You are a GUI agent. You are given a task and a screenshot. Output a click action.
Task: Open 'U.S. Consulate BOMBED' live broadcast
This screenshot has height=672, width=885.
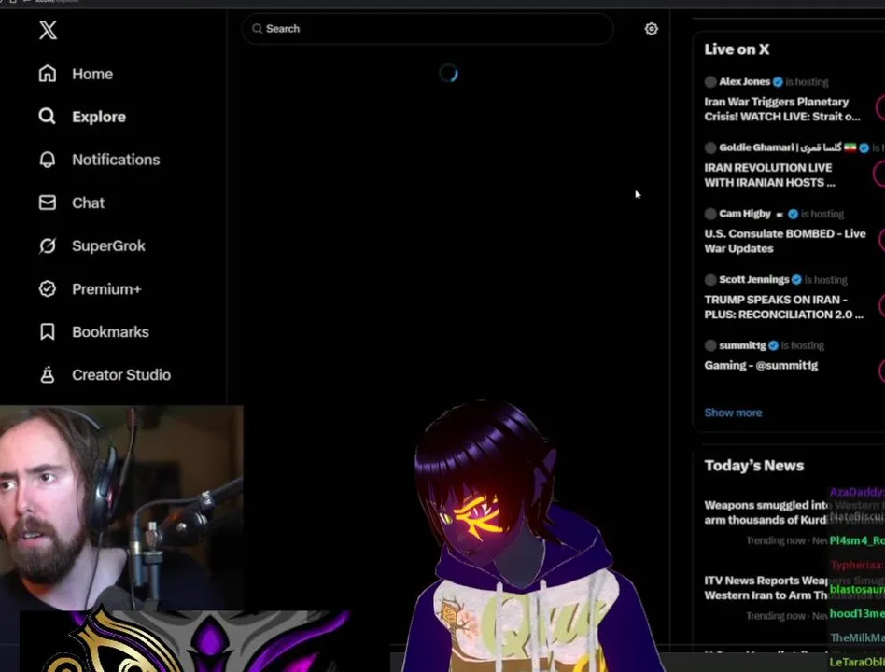[785, 241]
